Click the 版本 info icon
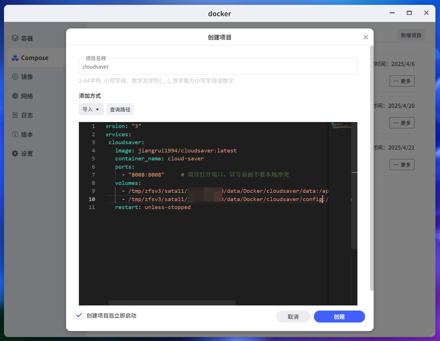The width and height of the screenshot is (440, 341). (x=15, y=134)
